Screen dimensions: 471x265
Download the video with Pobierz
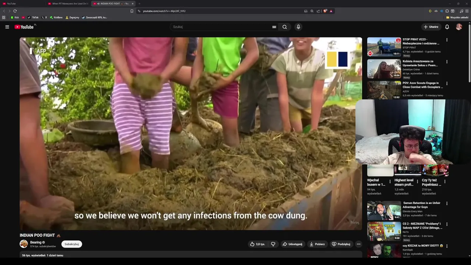[317, 244]
